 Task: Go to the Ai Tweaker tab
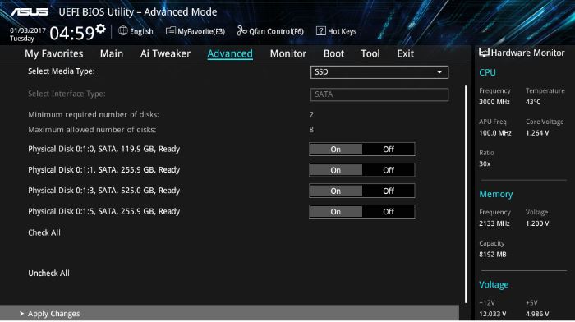tap(165, 53)
